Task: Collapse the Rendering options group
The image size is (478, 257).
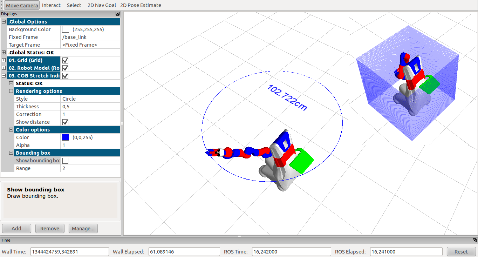Action: pos(11,91)
